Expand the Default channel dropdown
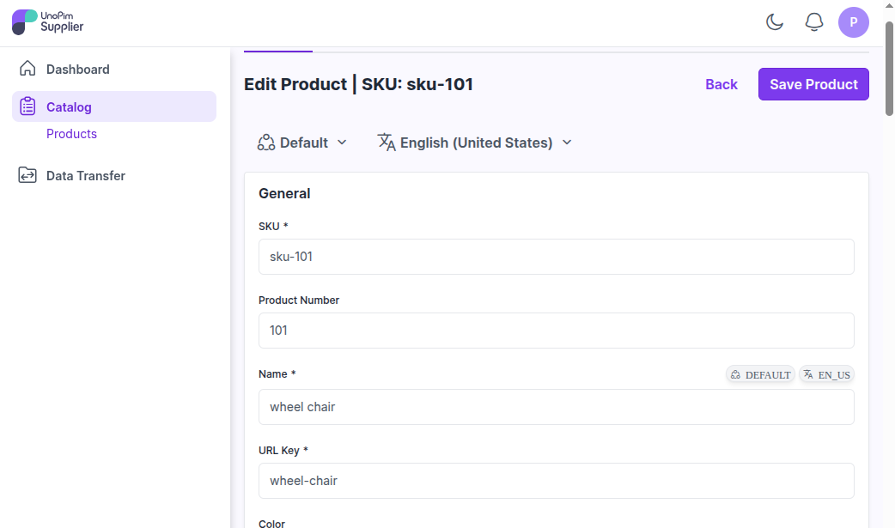895x528 pixels. pos(302,143)
